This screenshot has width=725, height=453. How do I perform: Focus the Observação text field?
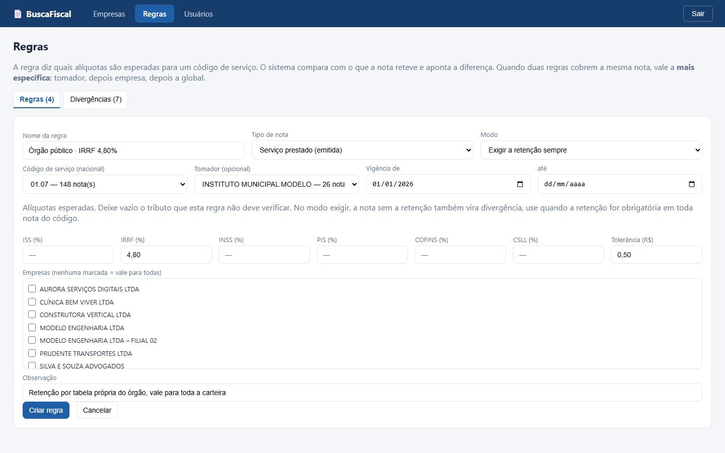(x=362, y=393)
